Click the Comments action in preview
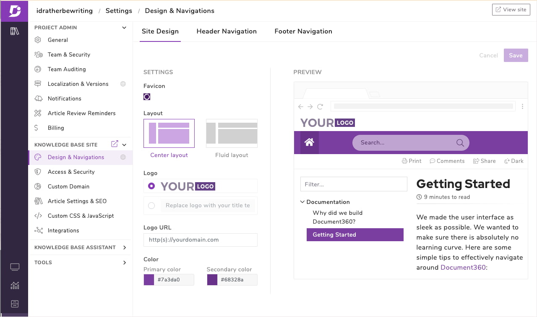This screenshot has width=537, height=317. coord(447,161)
